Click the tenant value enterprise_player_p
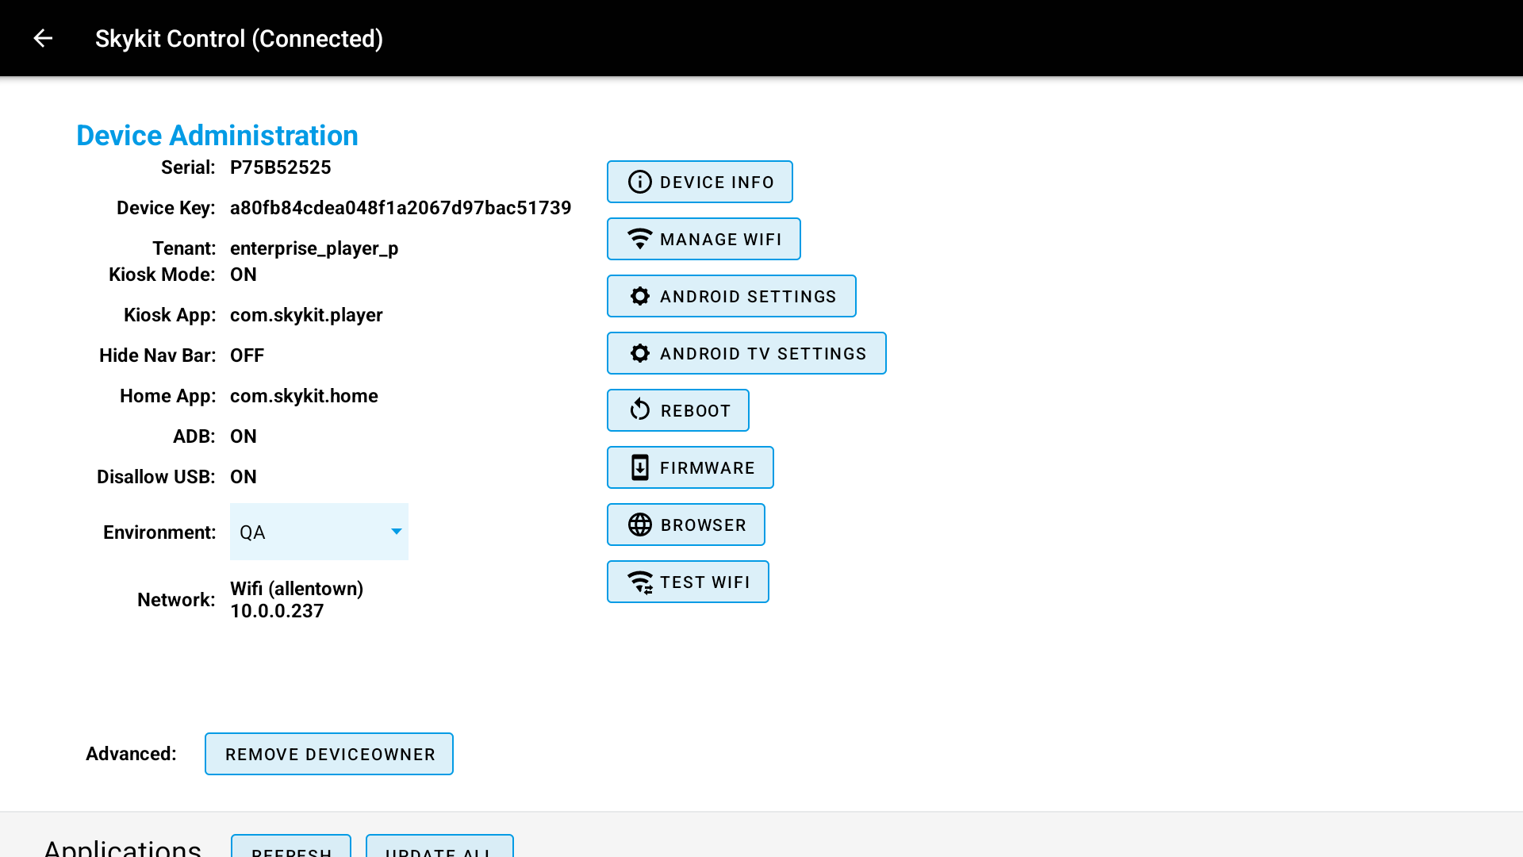Viewport: 1523px width, 857px height. pos(314,248)
